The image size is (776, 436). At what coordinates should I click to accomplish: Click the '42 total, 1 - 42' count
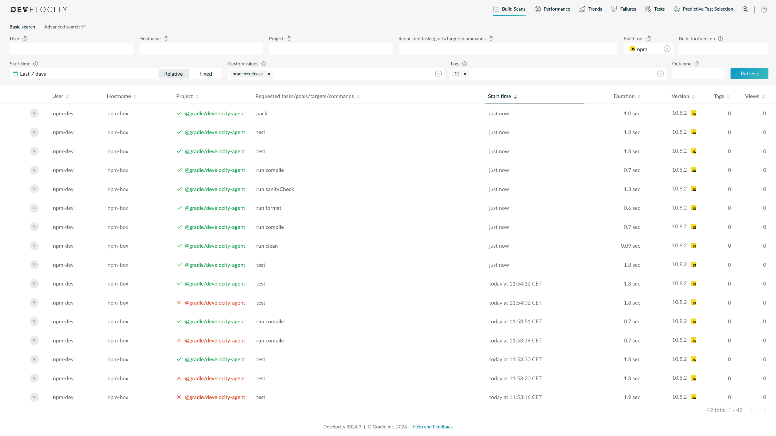click(x=724, y=410)
